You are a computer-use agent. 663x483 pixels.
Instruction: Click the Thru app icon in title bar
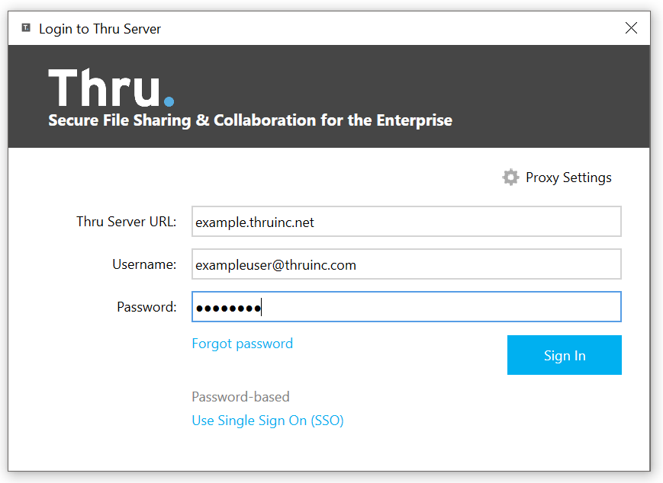[x=26, y=28]
